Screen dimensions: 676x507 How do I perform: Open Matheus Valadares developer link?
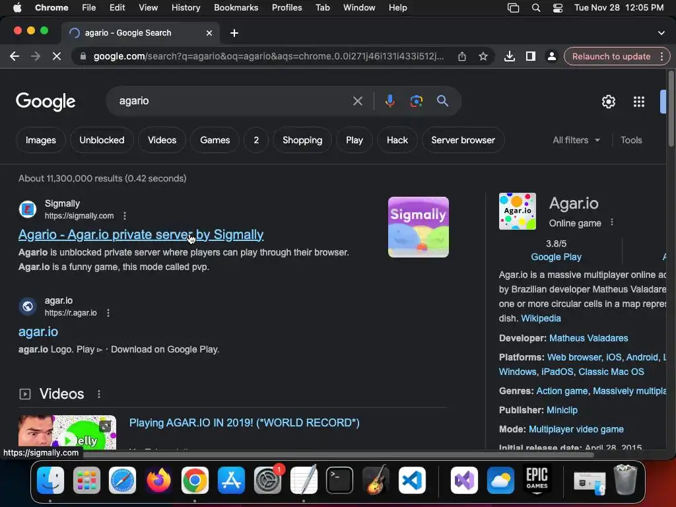[588, 339]
